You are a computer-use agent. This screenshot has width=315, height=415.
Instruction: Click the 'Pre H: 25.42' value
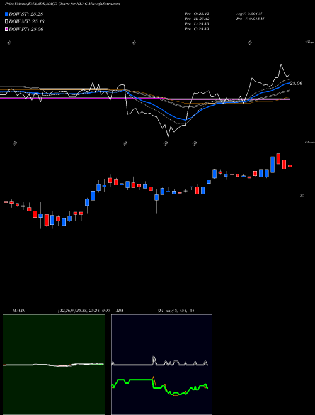tap(197, 19)
